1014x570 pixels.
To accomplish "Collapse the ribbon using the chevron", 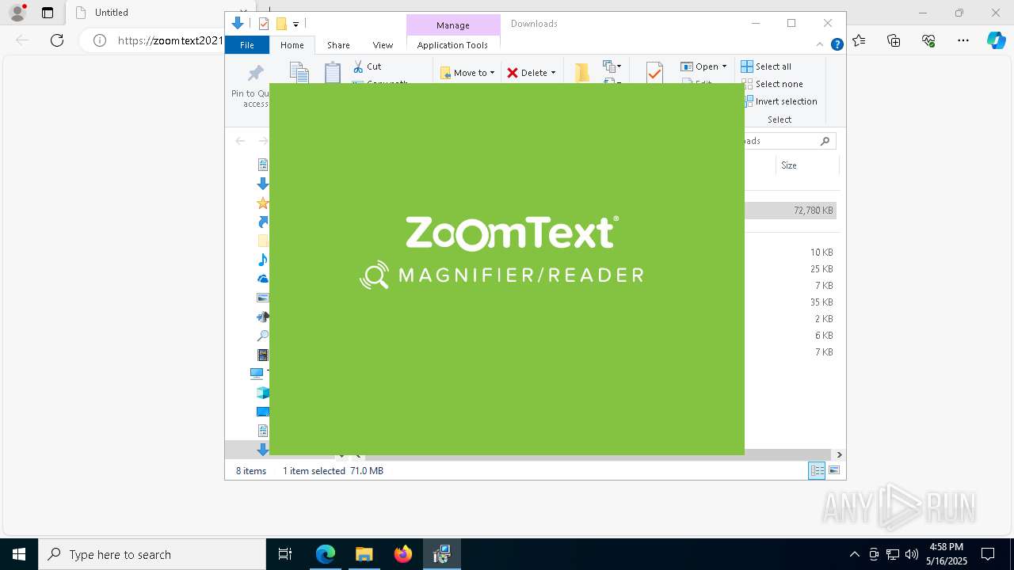I will (821, 45).
